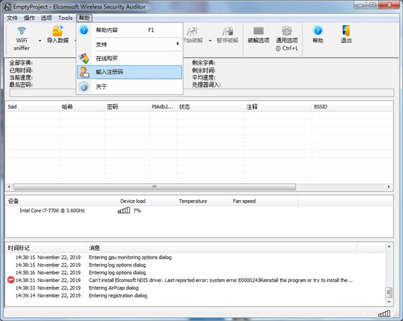Click the 14:38:15 'Entering log options dialog' row
The width and height of the screenshot is (403, 321).
pos(195,265)
